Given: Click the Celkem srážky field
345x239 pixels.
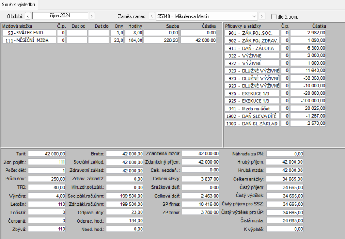Looking at the screenshot, I should pyautogui.click(x=285, y=179).
